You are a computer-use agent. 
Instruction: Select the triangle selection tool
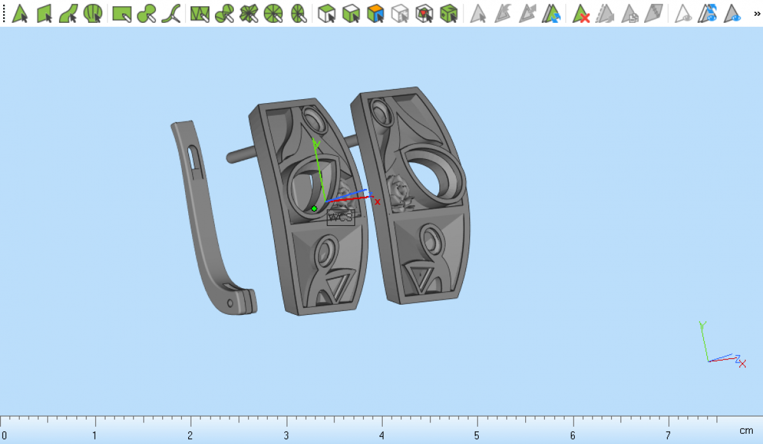(x=20, y=13)
